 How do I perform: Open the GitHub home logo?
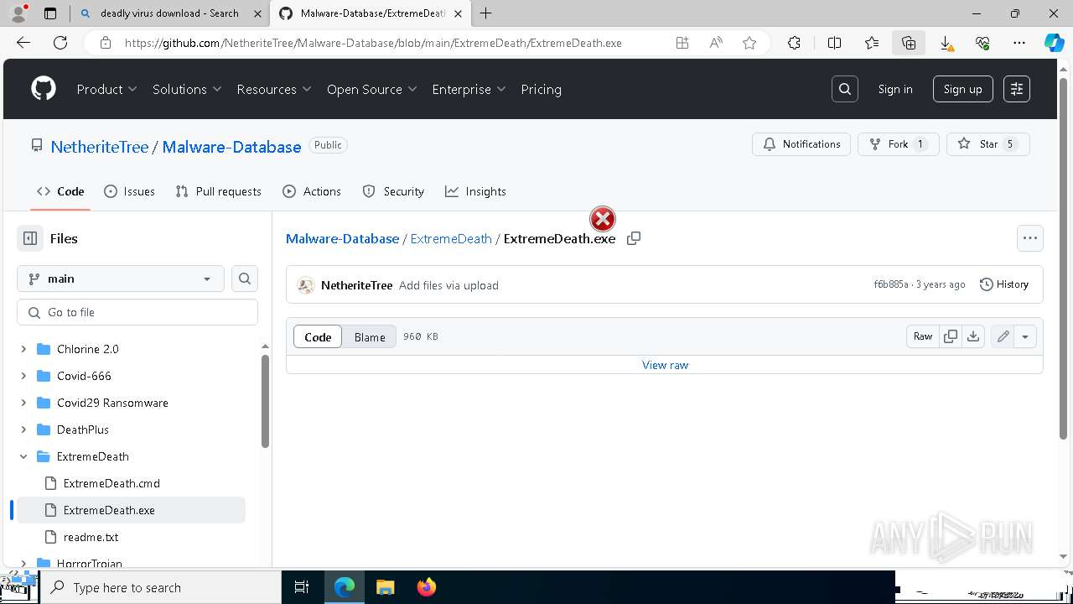tap(44, 89)
